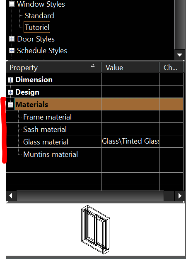186x259 pixels.
Task: Select the Dimension group row
Action: [94, 79]
